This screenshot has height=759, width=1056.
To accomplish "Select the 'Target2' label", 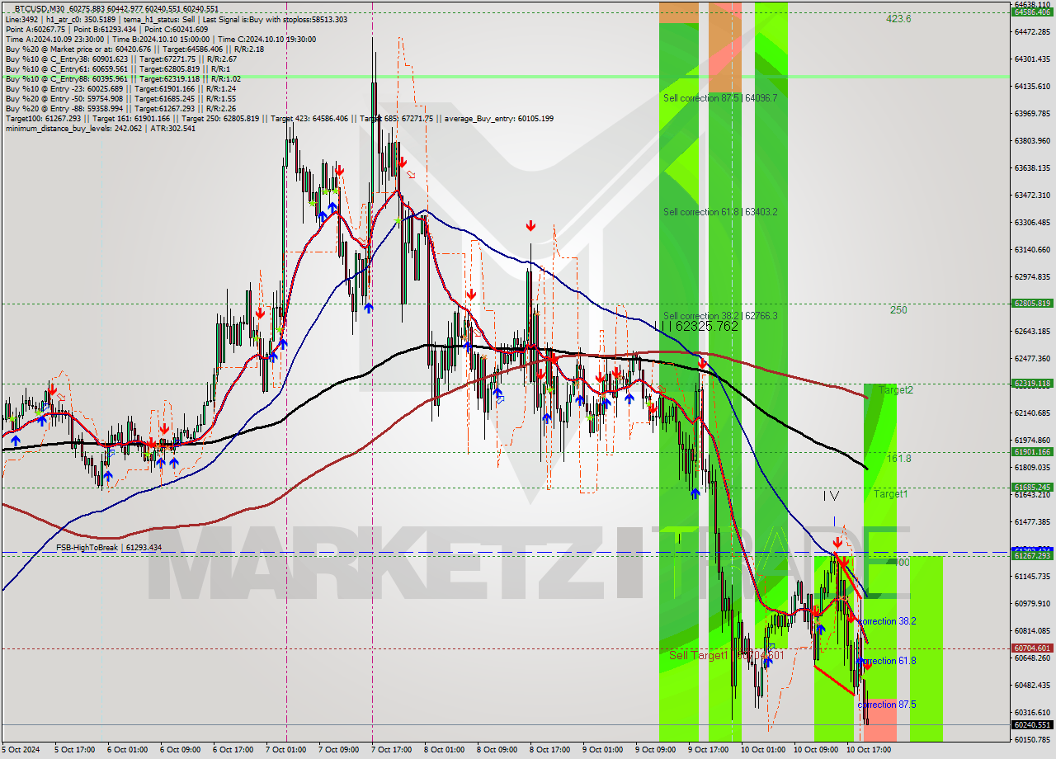I will pyautogui.click(x=896, y=390).
